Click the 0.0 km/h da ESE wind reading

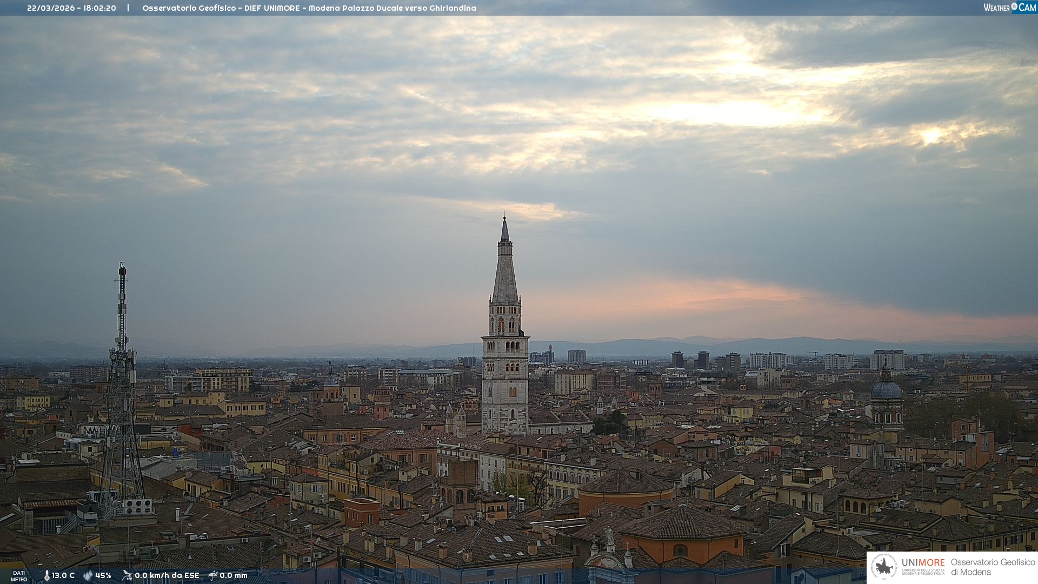click(x=167, y=576)
